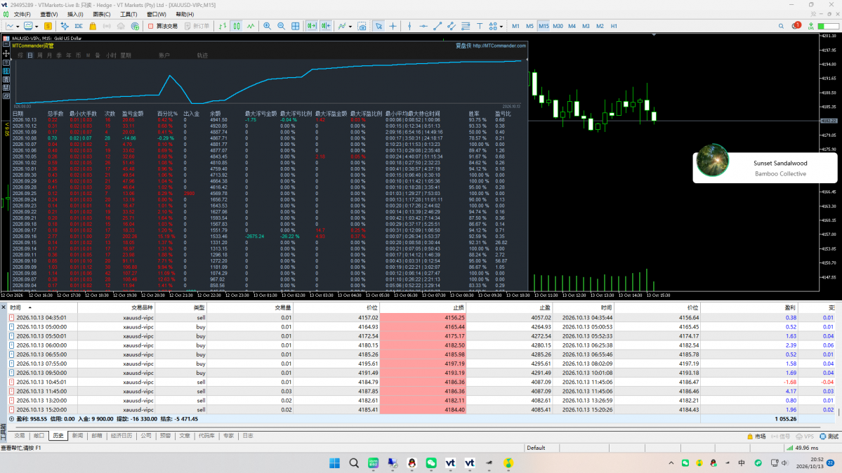Open the WeChat icon in taskbar
This screenshot has height=473, width=842.
(431, 462)
